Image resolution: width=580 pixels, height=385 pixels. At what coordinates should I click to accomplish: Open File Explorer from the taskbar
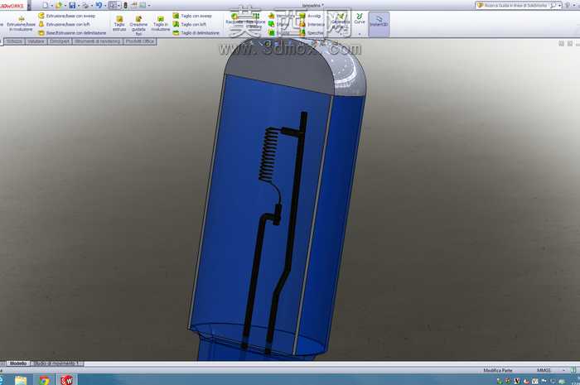pyautogui.click(x=21, y=380)
